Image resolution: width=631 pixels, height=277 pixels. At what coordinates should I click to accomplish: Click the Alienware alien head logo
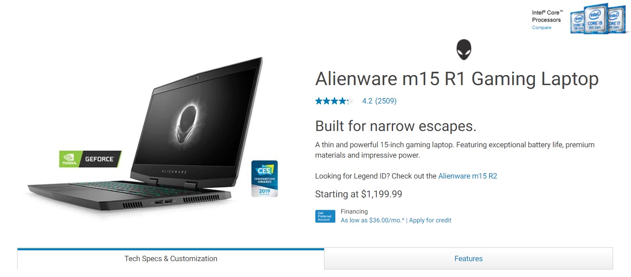[x=463, y=50]
